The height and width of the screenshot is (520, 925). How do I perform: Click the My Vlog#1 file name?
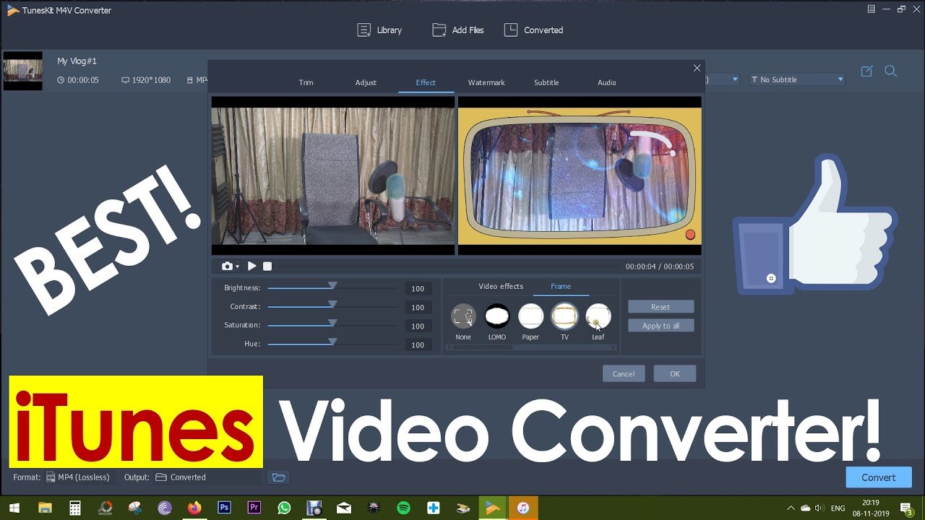pos(77,61)
